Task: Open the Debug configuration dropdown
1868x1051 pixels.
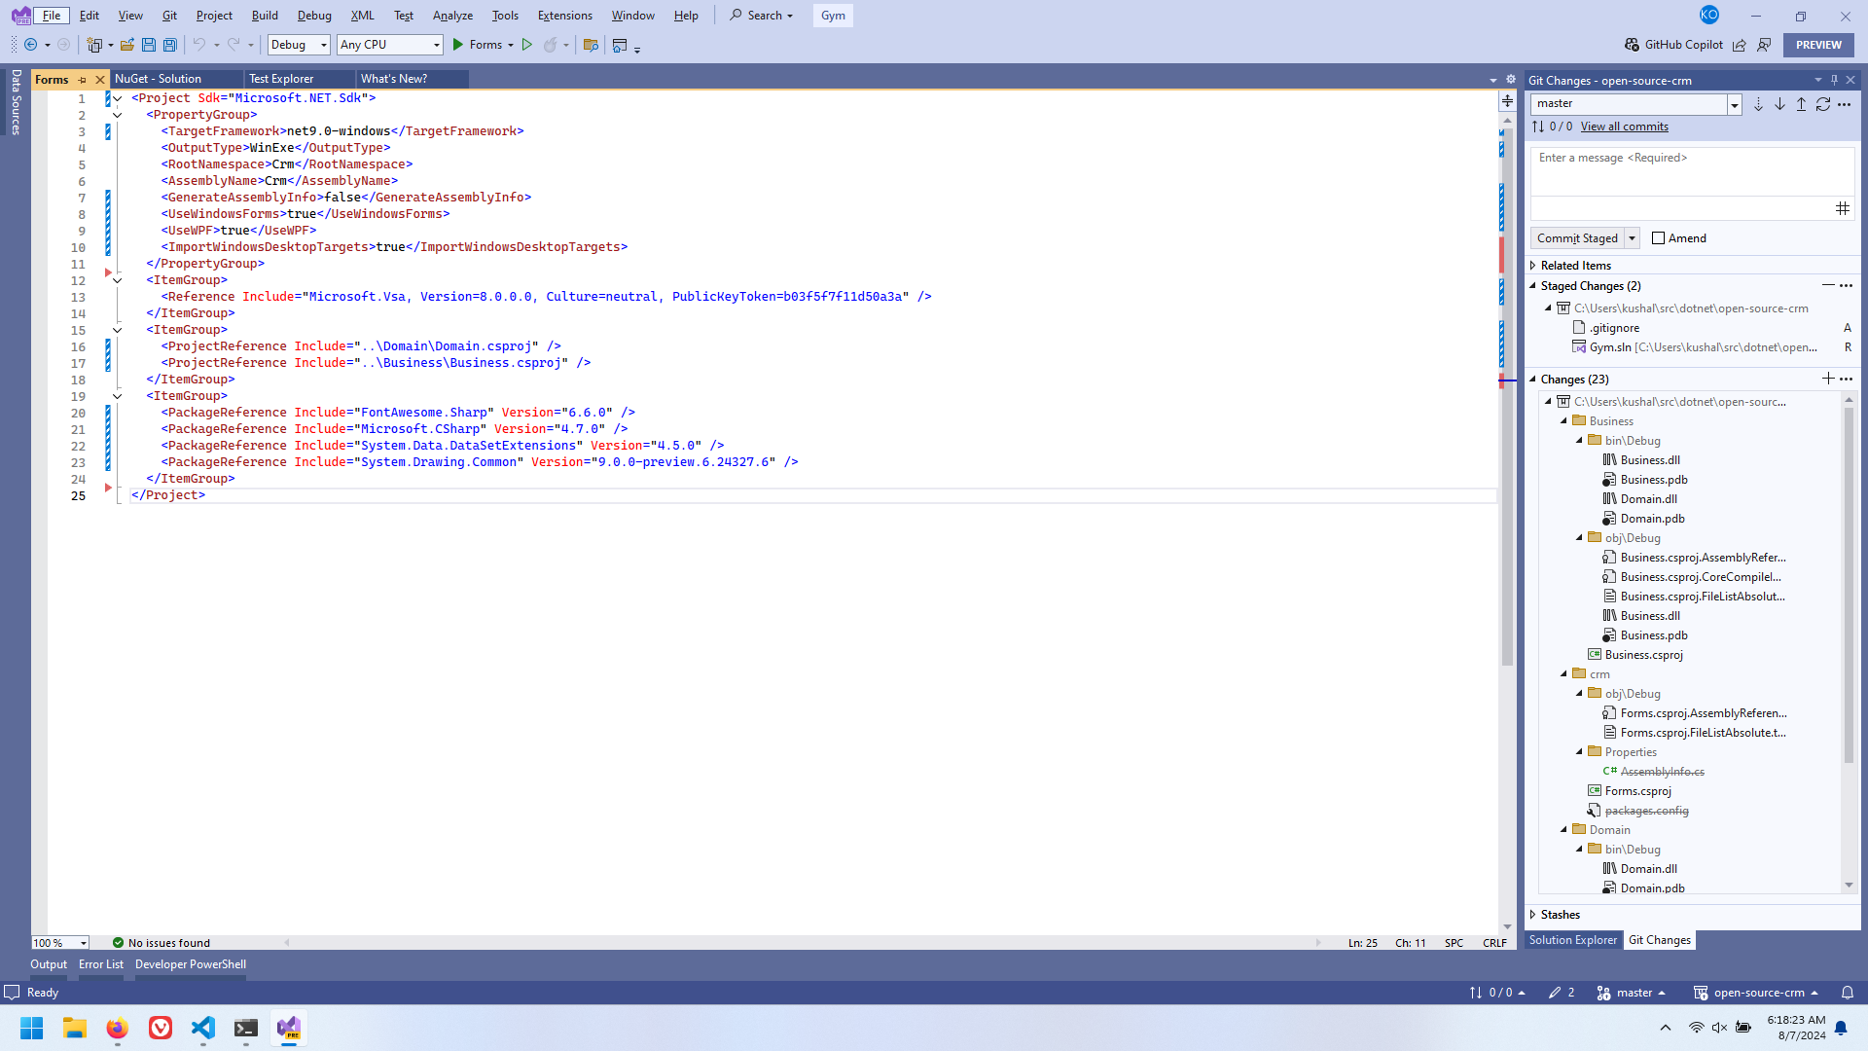Action: [x=299, y=45]
